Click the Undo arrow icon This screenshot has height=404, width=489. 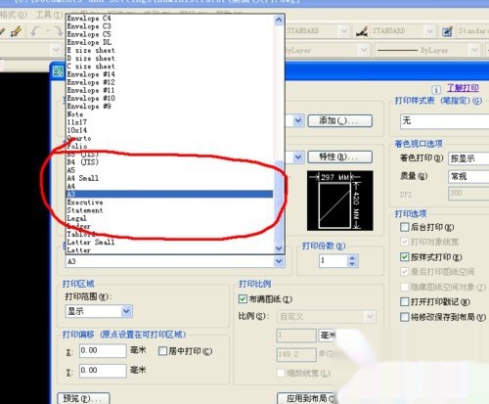(35, 31)
